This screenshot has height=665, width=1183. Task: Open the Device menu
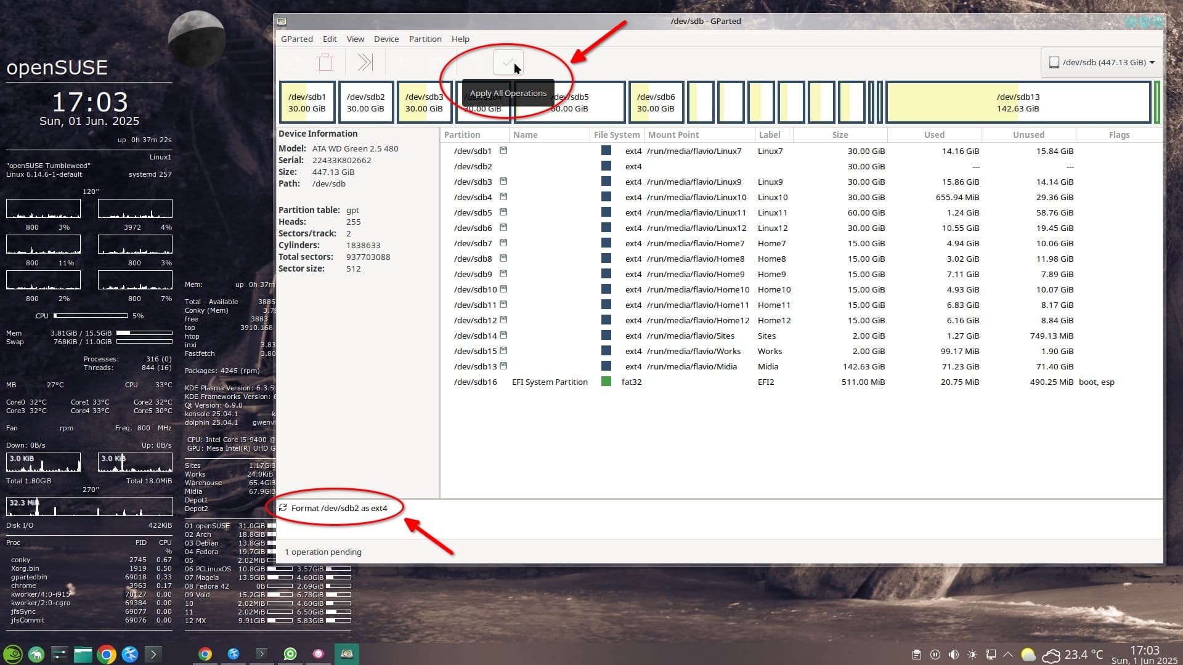coord(386,39)
